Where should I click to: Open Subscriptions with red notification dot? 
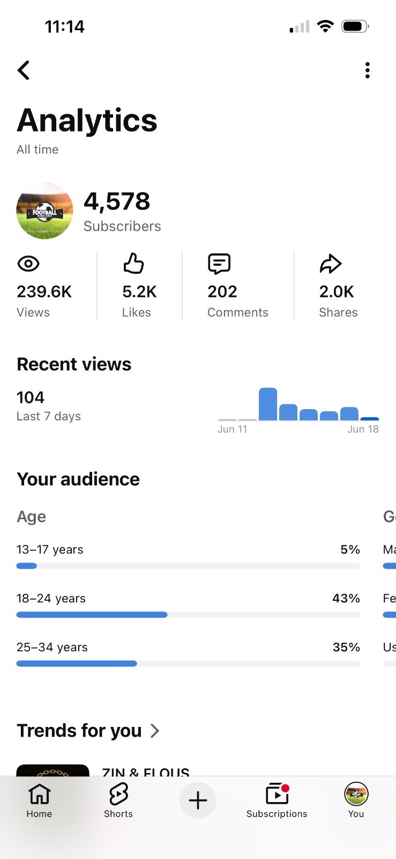277,800
